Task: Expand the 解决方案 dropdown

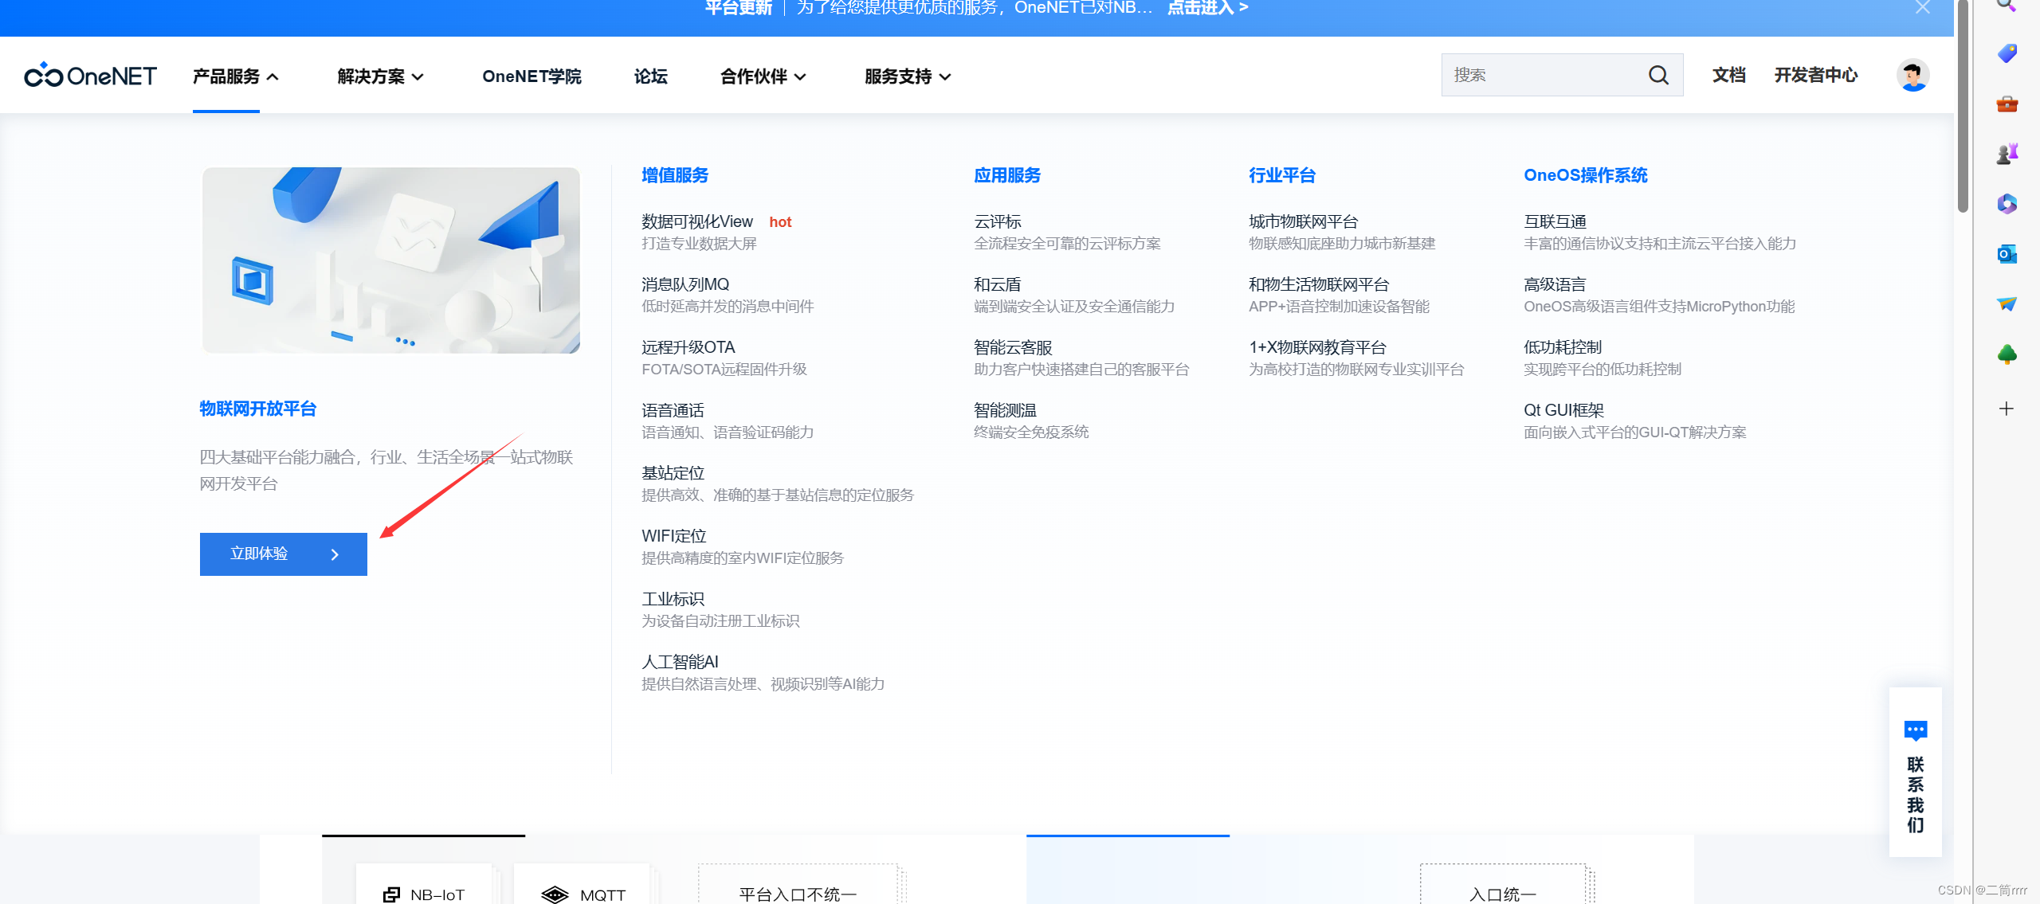Action: [380, 76]
